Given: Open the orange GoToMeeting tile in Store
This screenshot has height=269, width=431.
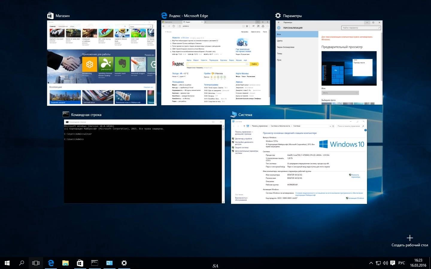Looking at the screenshot, I should pyautogui.click(x=89, y=64).
